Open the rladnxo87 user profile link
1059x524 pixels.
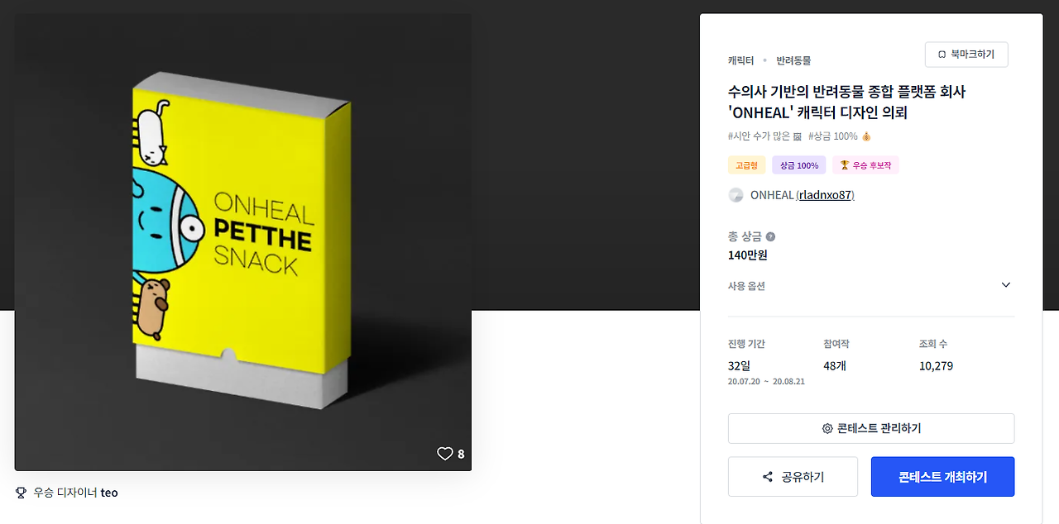tap(825, 195)
